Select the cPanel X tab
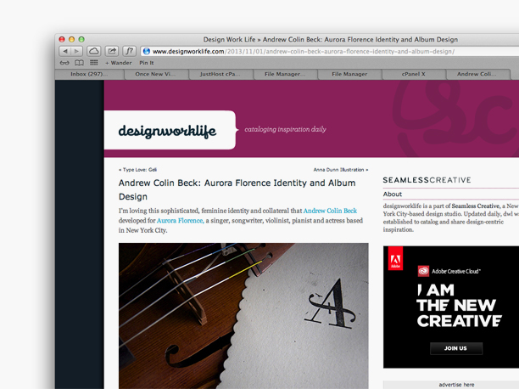Viewport: 519px width, 389px height. pyautogui.click(x=413, y=74)
